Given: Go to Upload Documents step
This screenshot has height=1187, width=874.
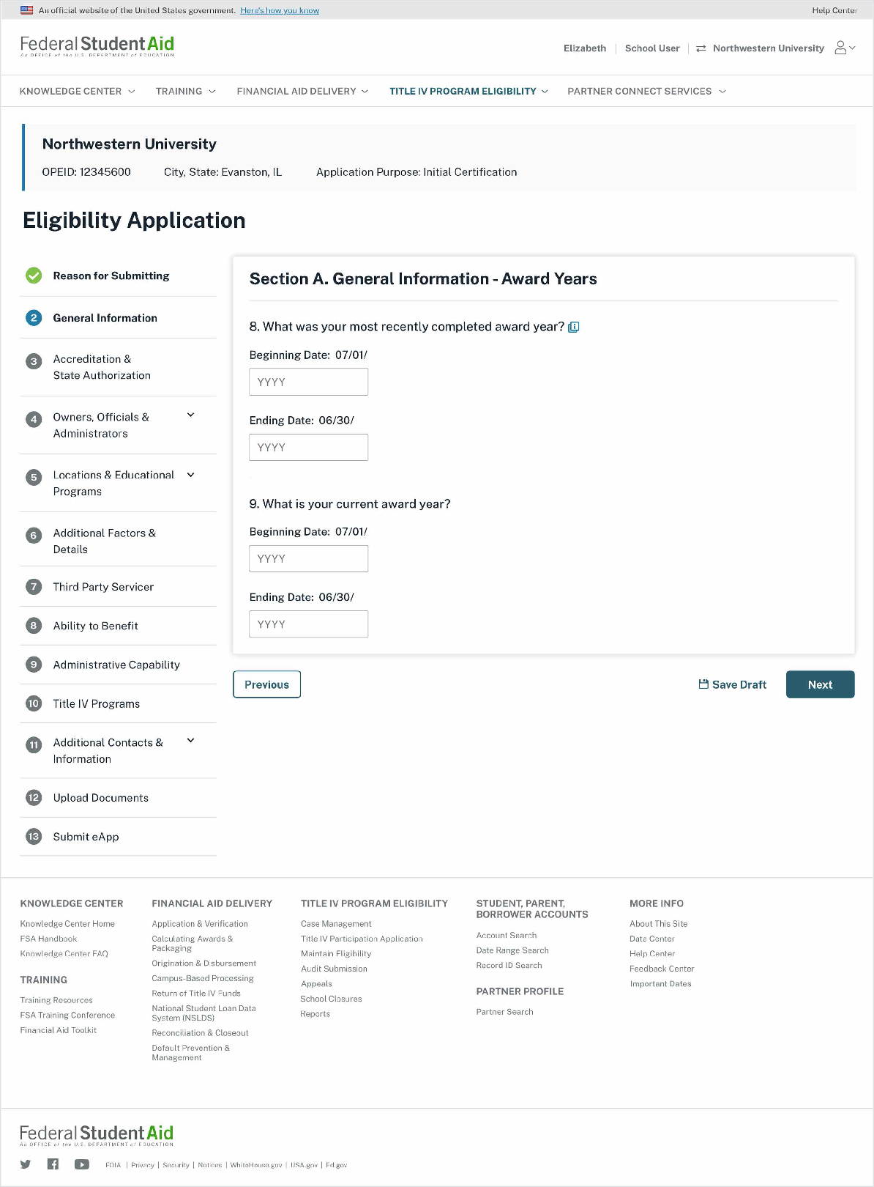Looking at the screenshot, I should pos(100,798).
